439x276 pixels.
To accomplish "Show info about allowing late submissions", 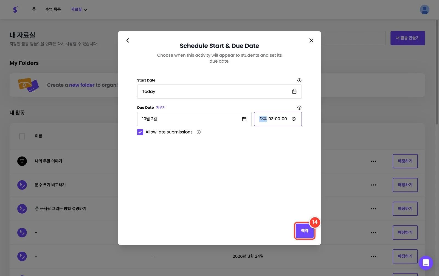I will click(x=199, y=132).
